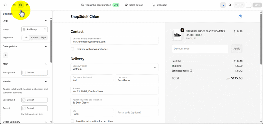
Task: Click the Contact heading
Action: [x=77, y=31]
